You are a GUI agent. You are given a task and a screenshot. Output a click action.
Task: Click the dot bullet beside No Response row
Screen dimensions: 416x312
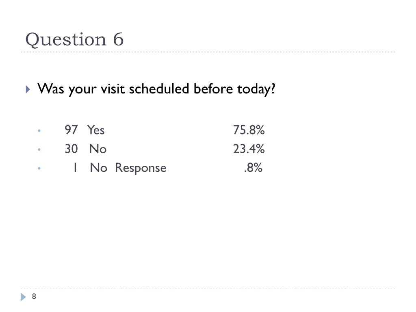point(39,168)
